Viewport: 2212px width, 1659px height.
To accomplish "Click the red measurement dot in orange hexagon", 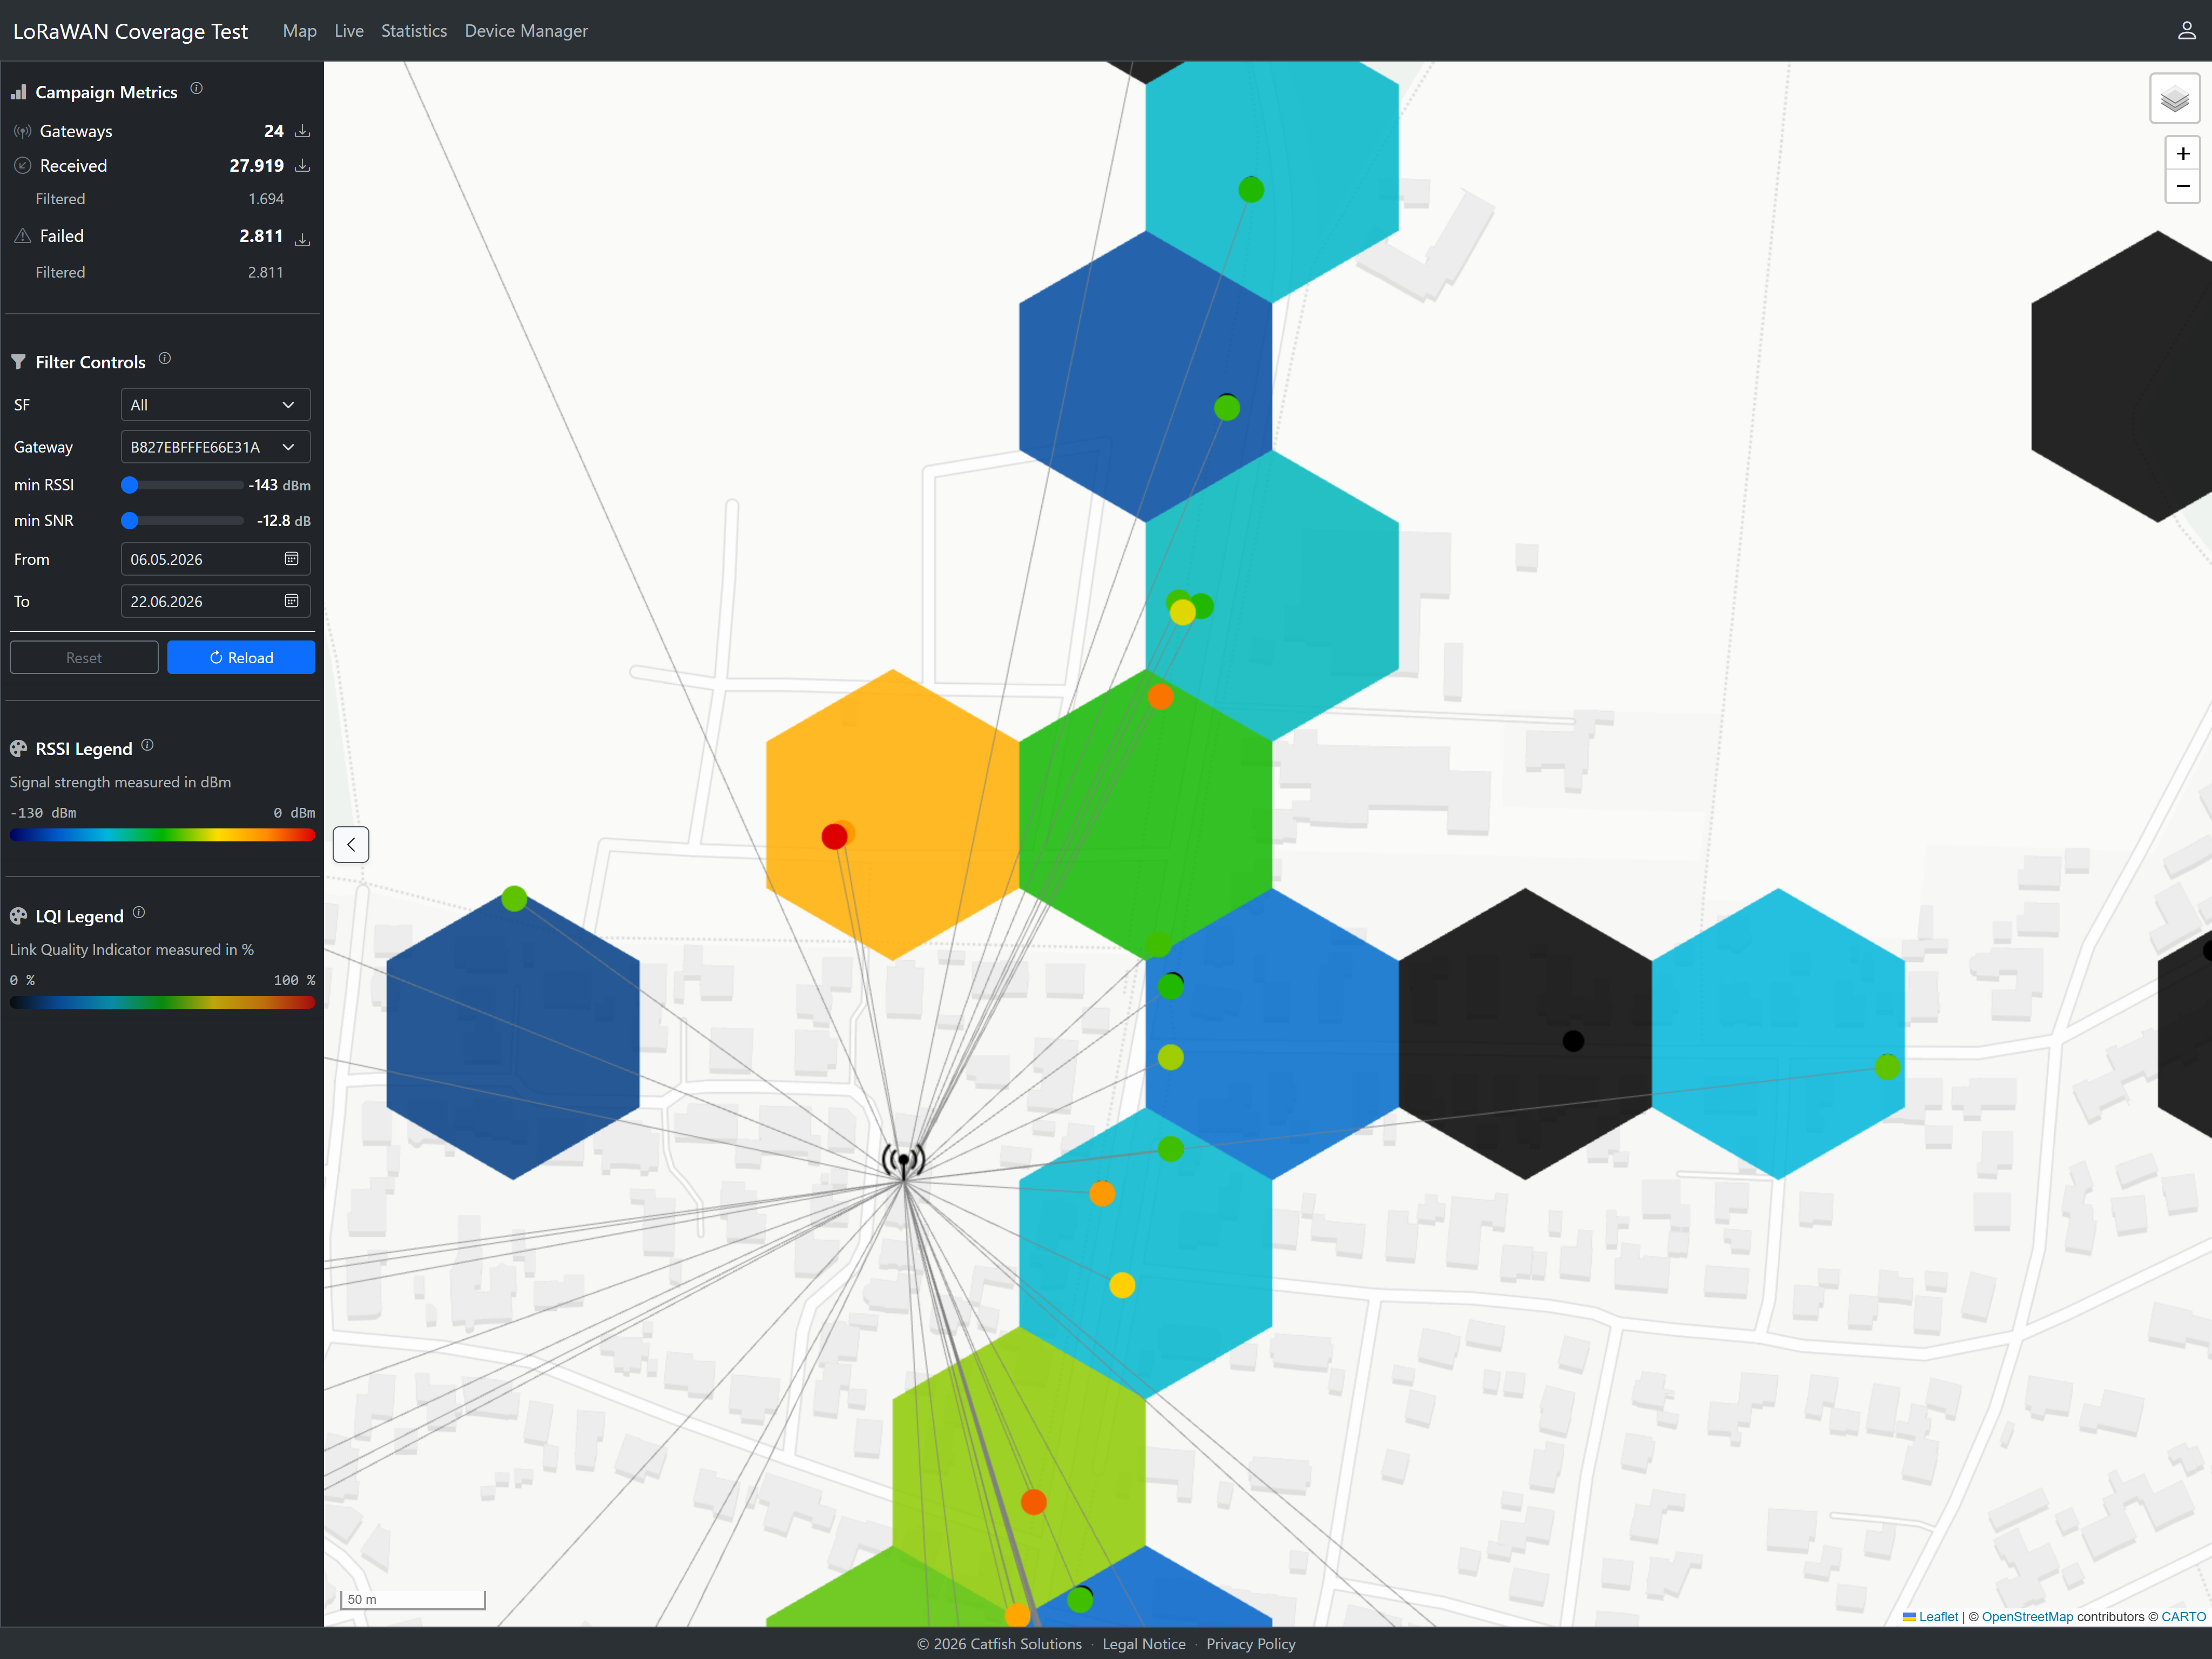I will tap(834, 836).
